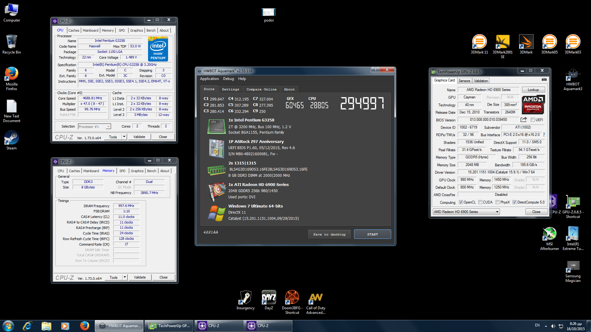This screenshot has width=591, height=332.
Task: Click the GPU-Z screenshot camera icon
Action: pos(544,80)
